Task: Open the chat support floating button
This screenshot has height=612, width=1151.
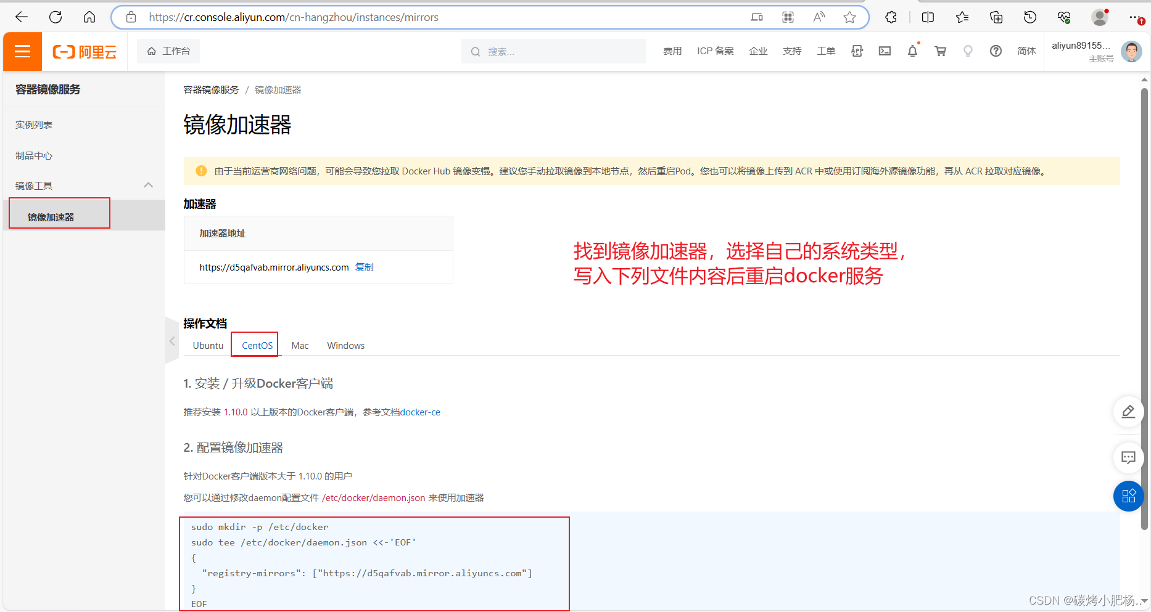Action: pyautogui.click(x=1128, y=457)
